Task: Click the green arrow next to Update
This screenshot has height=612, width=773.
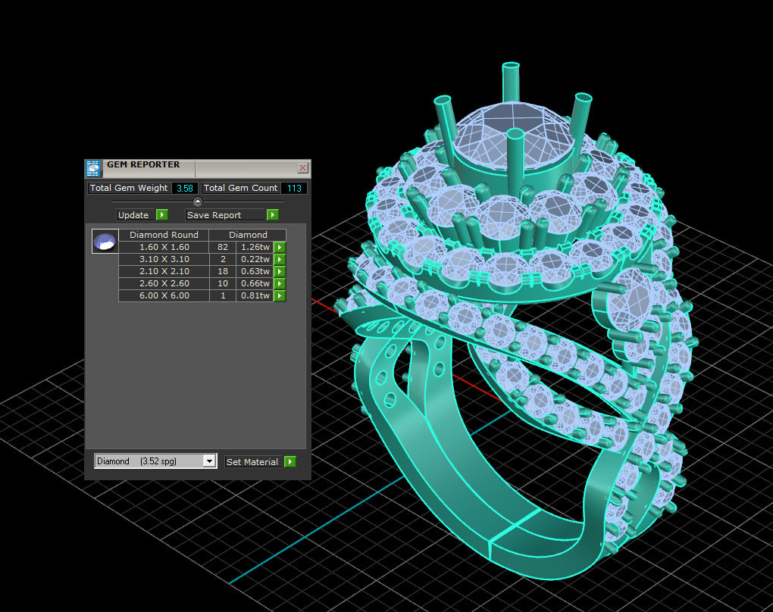Action: [161, 215]
